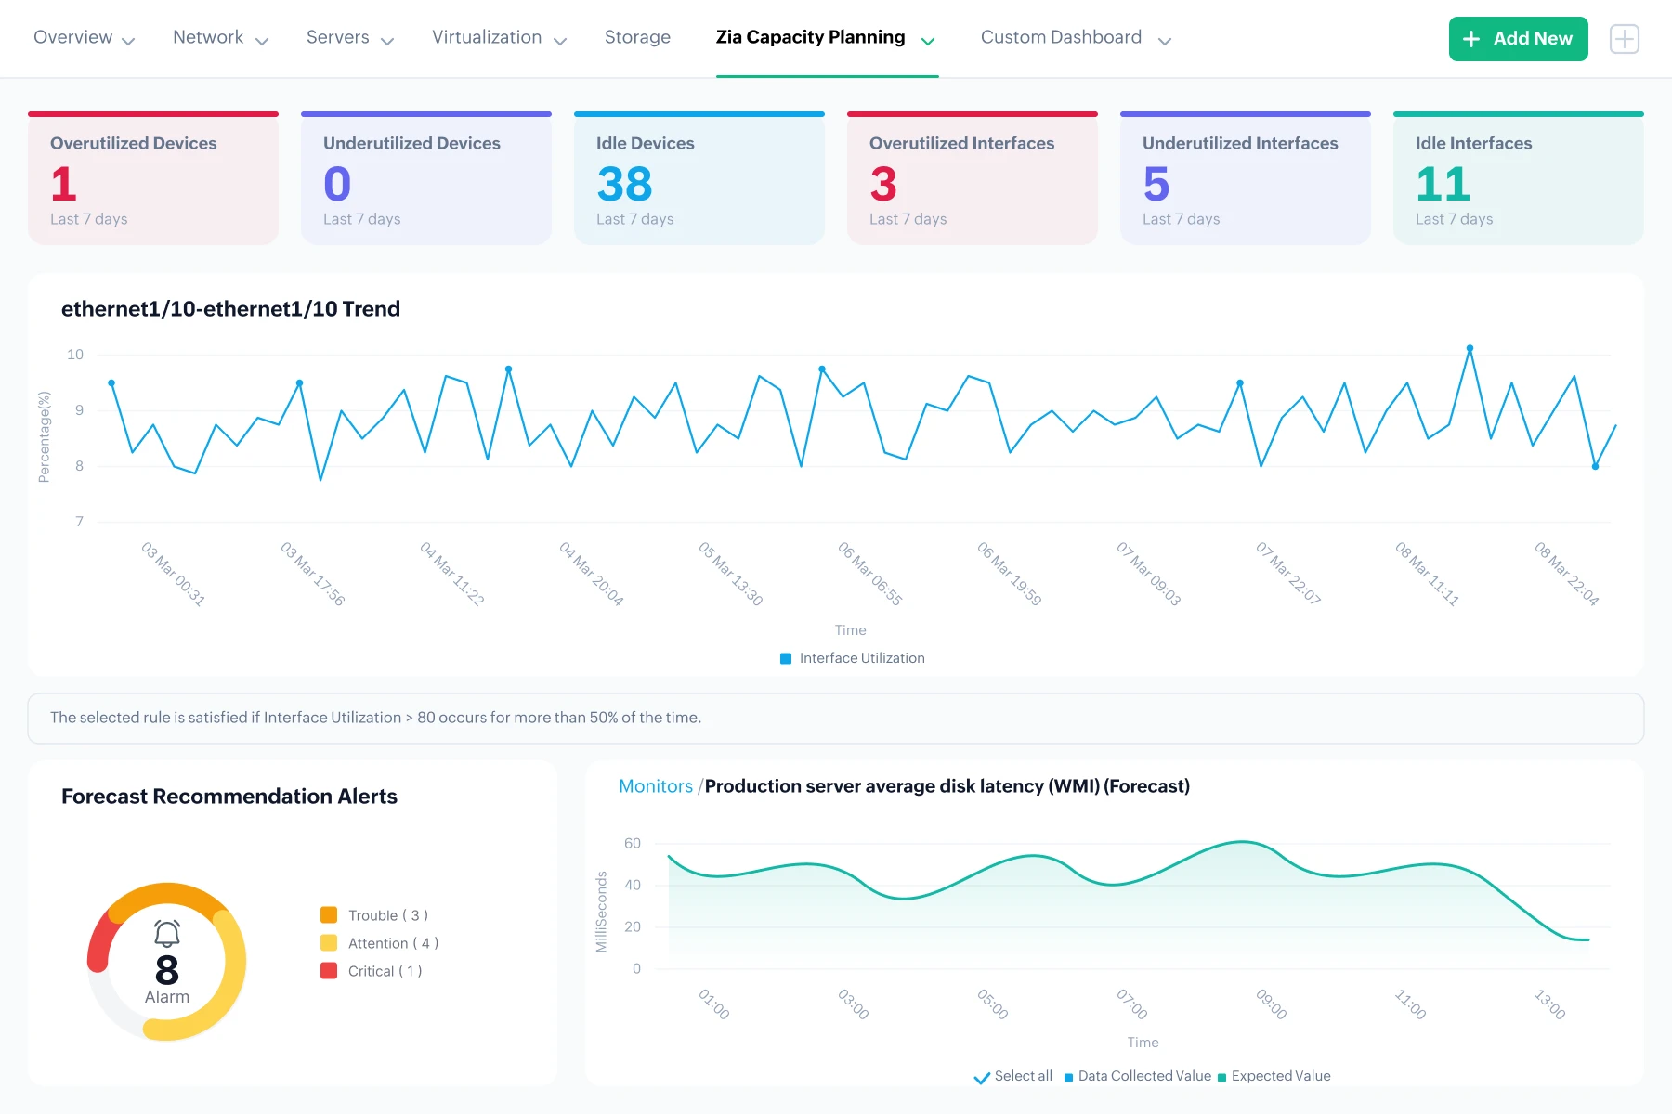The image size is (1672, 1114).
Task: Open the Idle Devices summary card
Action: click(699, 178)
